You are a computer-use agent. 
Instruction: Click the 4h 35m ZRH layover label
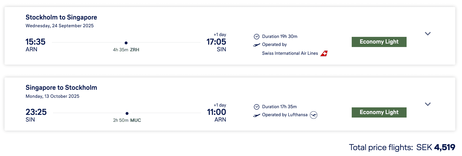[126, 50]
